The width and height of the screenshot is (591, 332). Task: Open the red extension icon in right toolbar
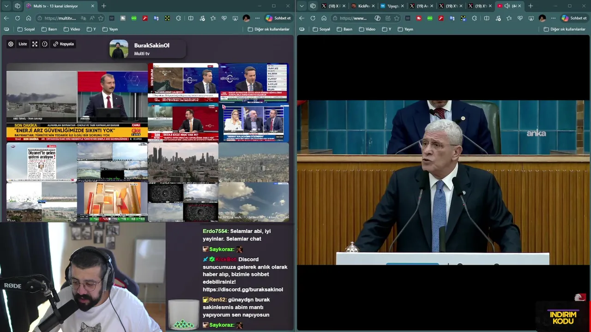pos(419,18)
